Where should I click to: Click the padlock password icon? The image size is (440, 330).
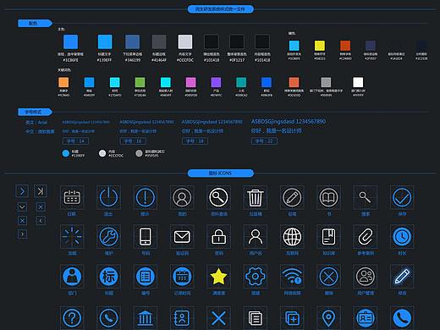tap(218, 236)
